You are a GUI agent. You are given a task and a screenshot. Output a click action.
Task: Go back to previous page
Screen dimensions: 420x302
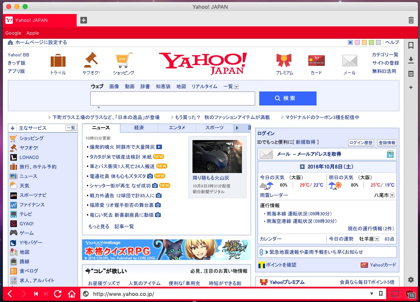[10, 294]
